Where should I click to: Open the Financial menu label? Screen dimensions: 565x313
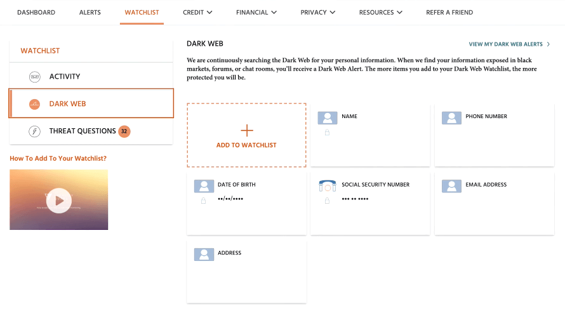252,12
